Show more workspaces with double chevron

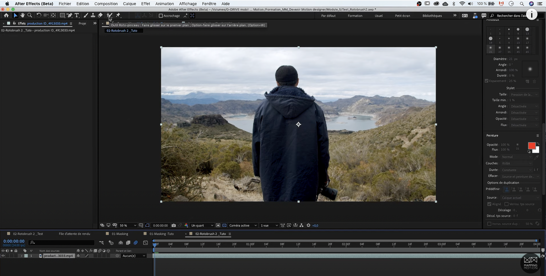coord(455,15)
